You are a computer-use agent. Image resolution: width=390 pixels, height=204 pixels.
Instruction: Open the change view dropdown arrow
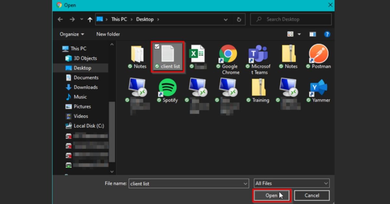[299, 34]
